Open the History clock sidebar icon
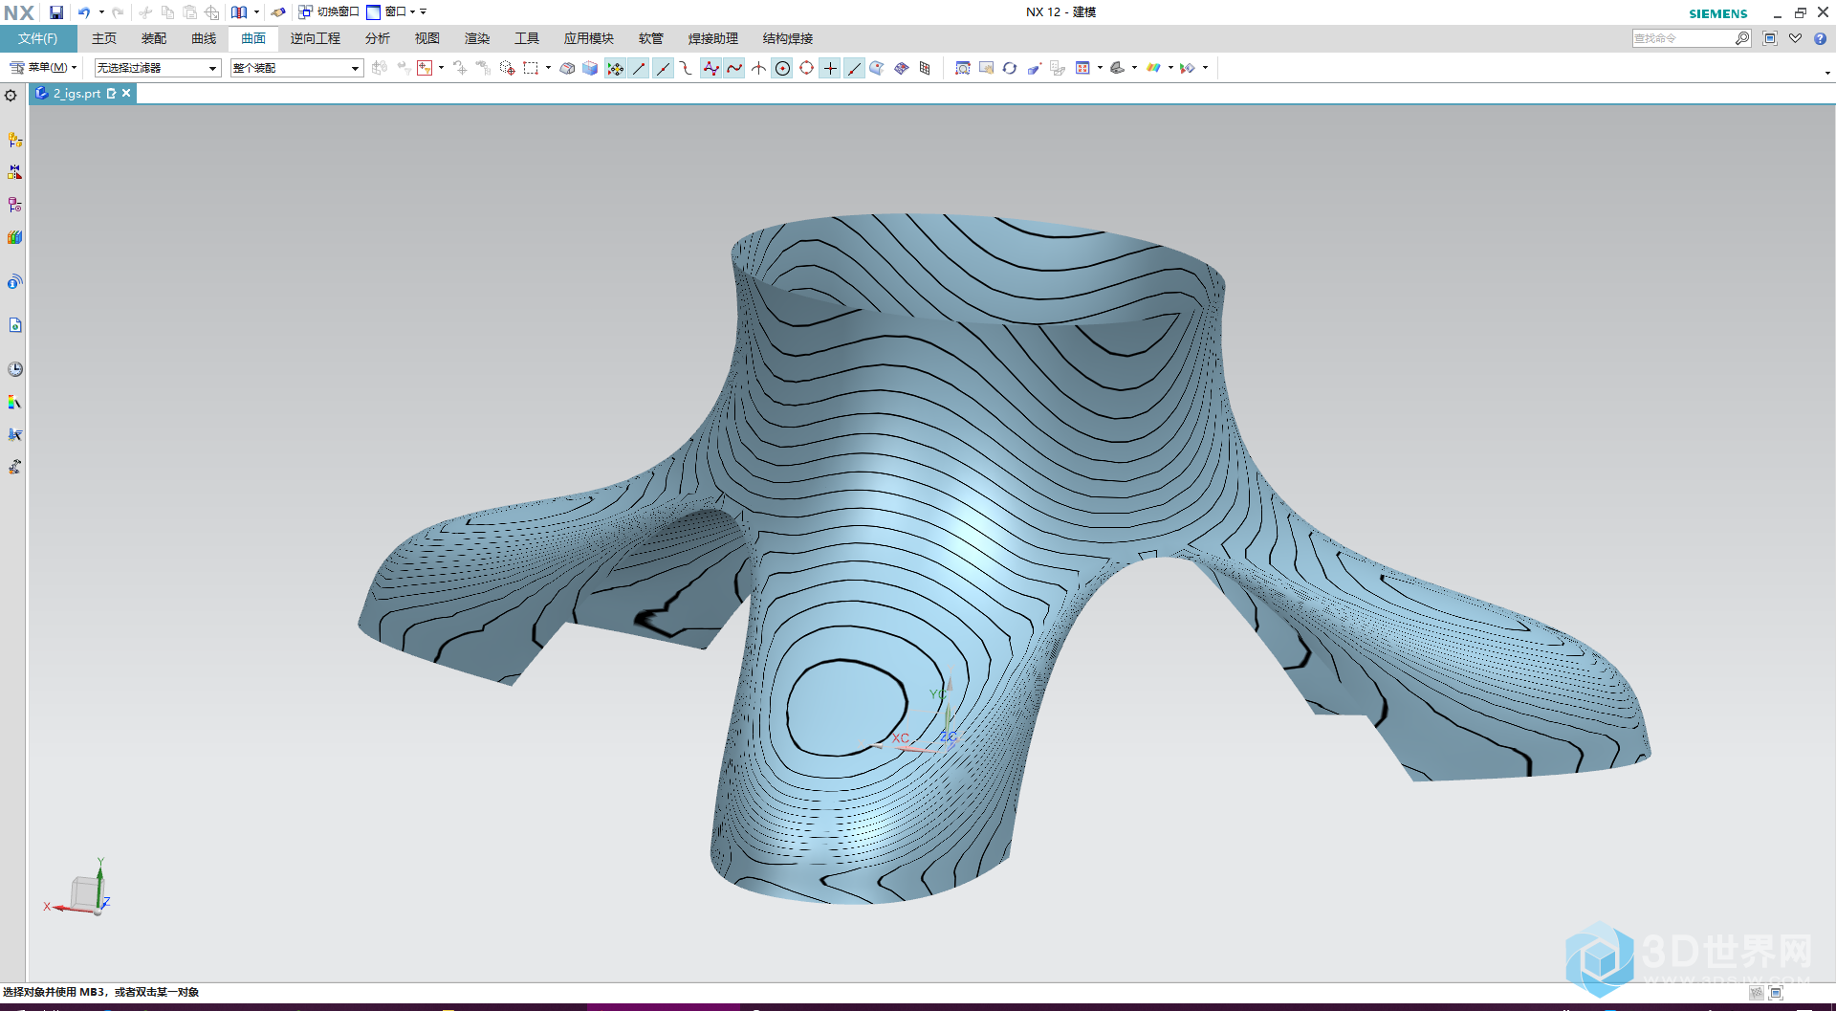 coord(14,369)
